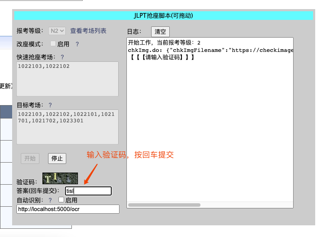Open the 查看考场列表 link
The image size is (323, 237).
click(x=88, y=31)
